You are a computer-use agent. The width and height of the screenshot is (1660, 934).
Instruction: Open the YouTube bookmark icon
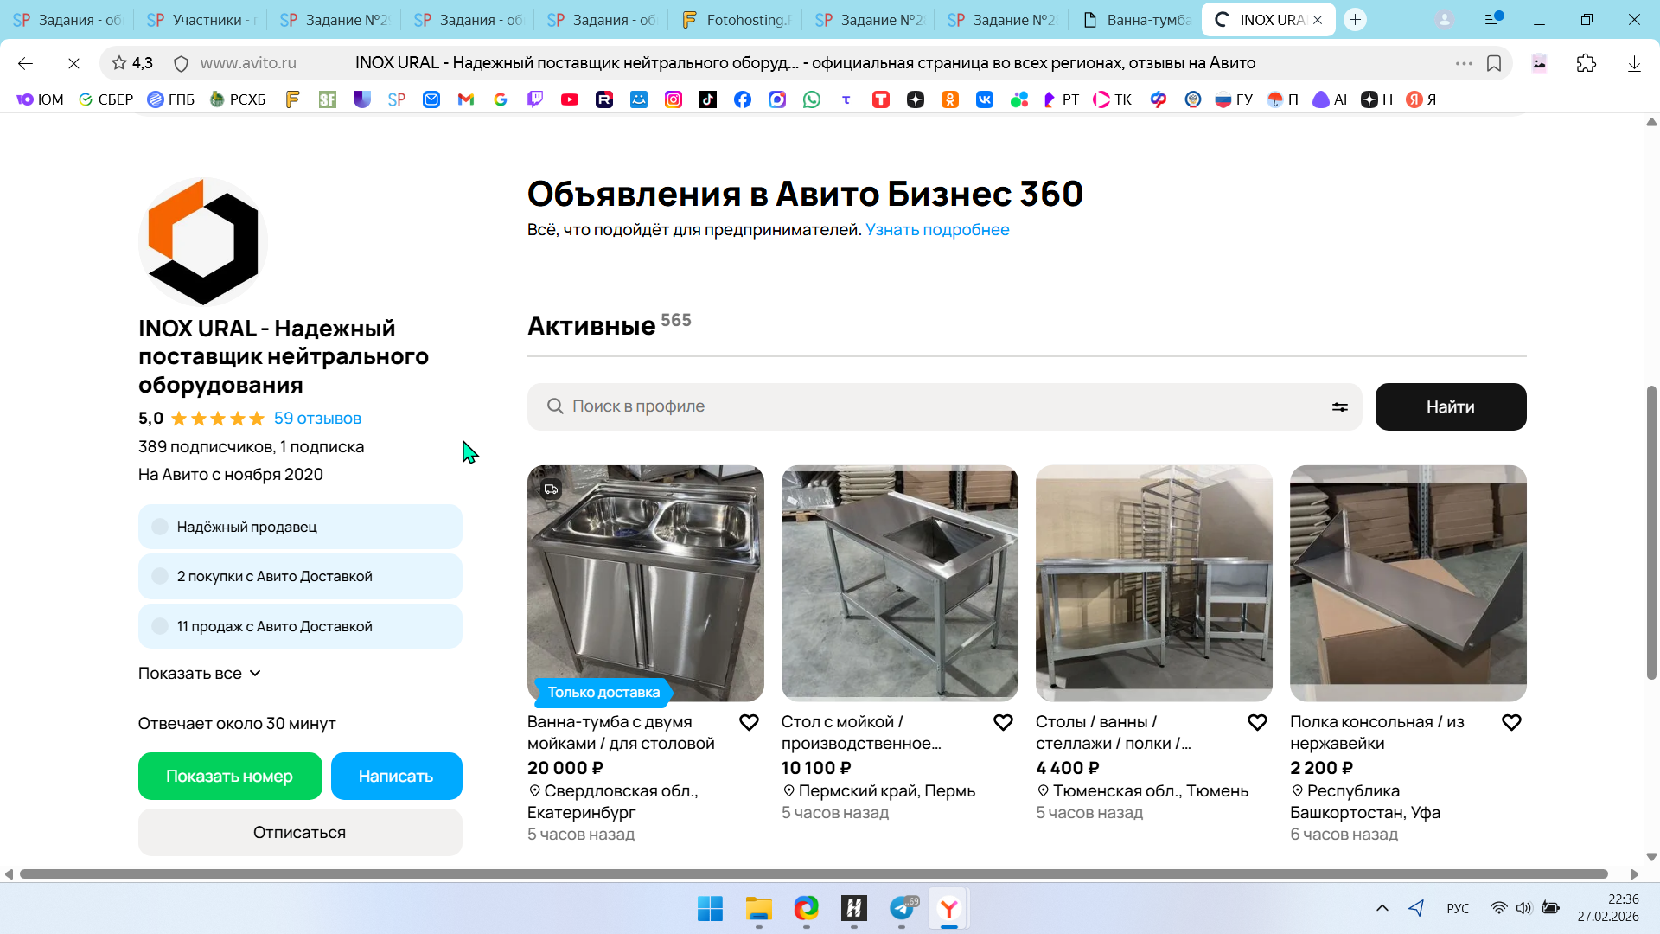coord(569,99)
